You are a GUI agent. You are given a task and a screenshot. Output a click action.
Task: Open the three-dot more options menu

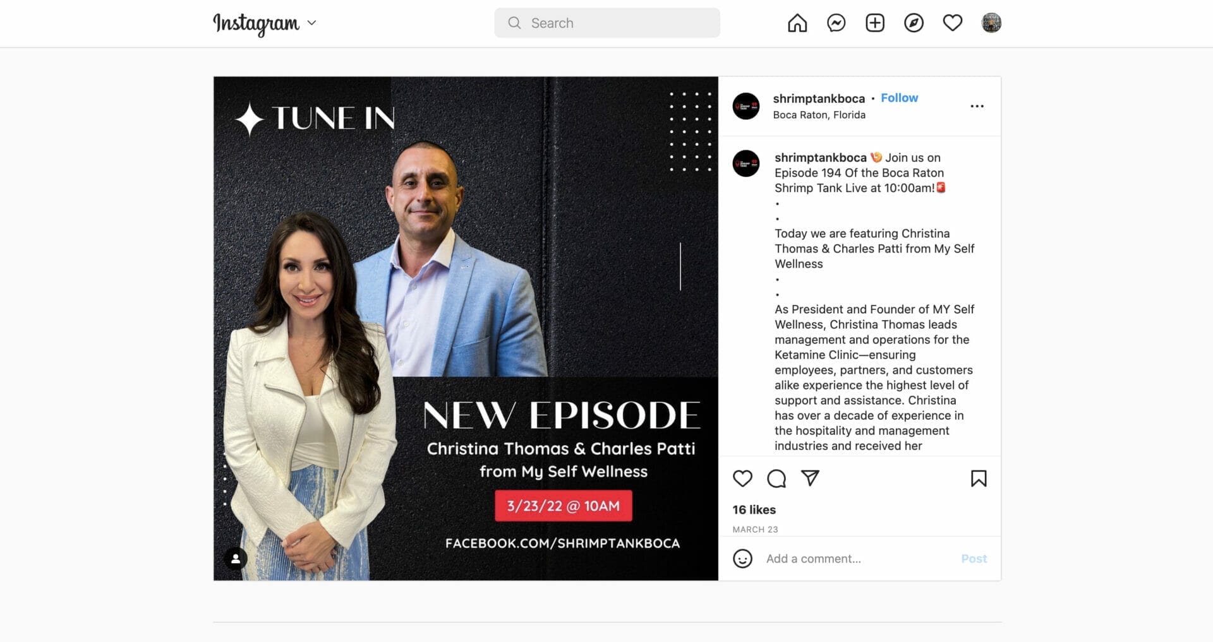[x=977, y=106]
